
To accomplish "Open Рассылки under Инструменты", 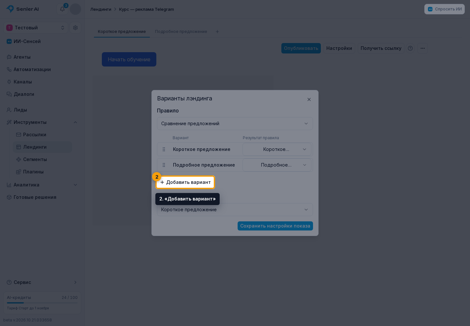I will 42,135.
